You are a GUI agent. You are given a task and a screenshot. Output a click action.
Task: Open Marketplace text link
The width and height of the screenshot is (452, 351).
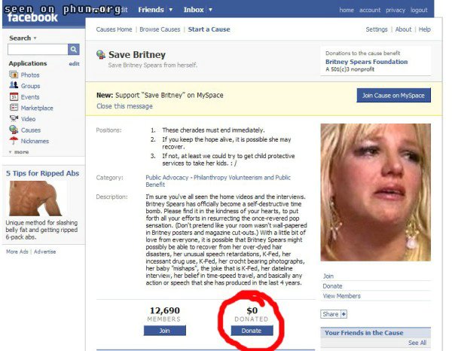[x=37, y=108]
